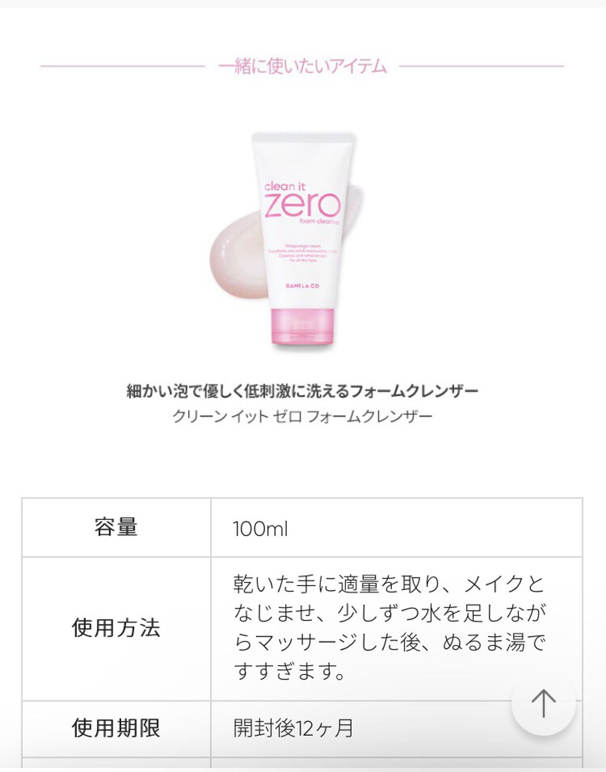Select the 'zero' logo on the tube
Image resolution: width=606 pixels, height=772 pixels.
click(x=302, y=205)
